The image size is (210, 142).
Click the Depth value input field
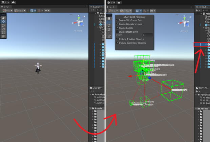148,35
